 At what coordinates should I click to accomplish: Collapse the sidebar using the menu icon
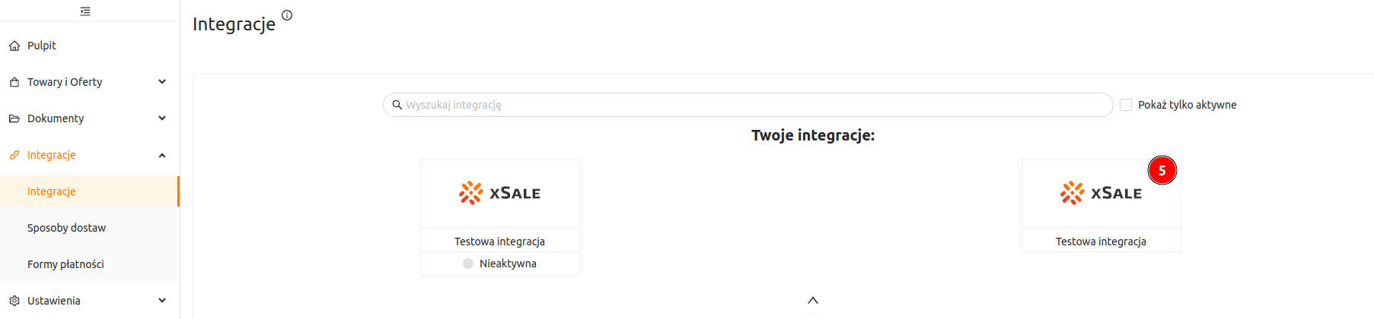[85, 11]
